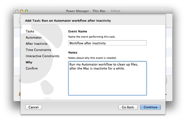The width and height of the screenshot is (186, 120).
Task: Select the Confirm step in sidebar
Action: 32,68
